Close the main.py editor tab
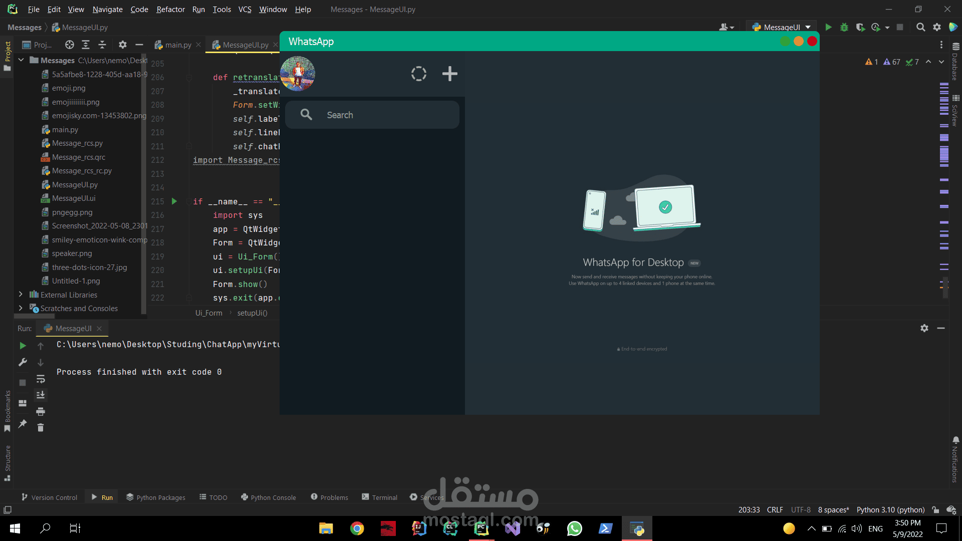The height and width of the screenshot is (541, 962). [x=198, y=45]
